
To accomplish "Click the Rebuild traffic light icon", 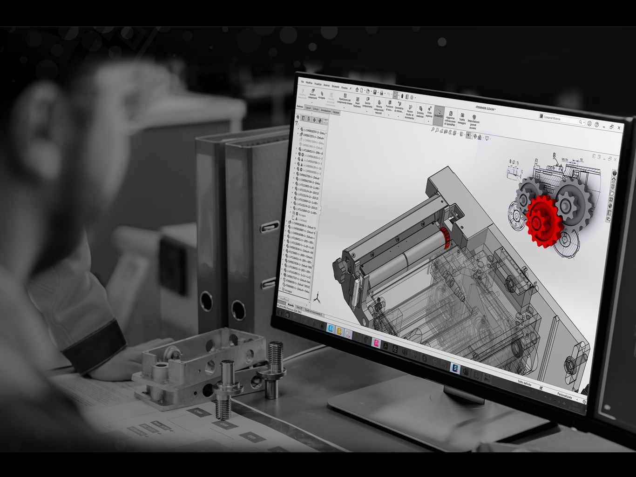I will [402, 96].
